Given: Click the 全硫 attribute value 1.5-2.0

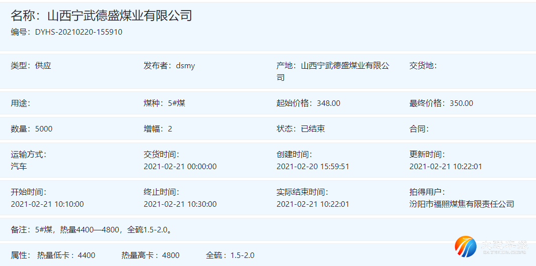Looking at the screenshot, I should [x=243, y=255].
